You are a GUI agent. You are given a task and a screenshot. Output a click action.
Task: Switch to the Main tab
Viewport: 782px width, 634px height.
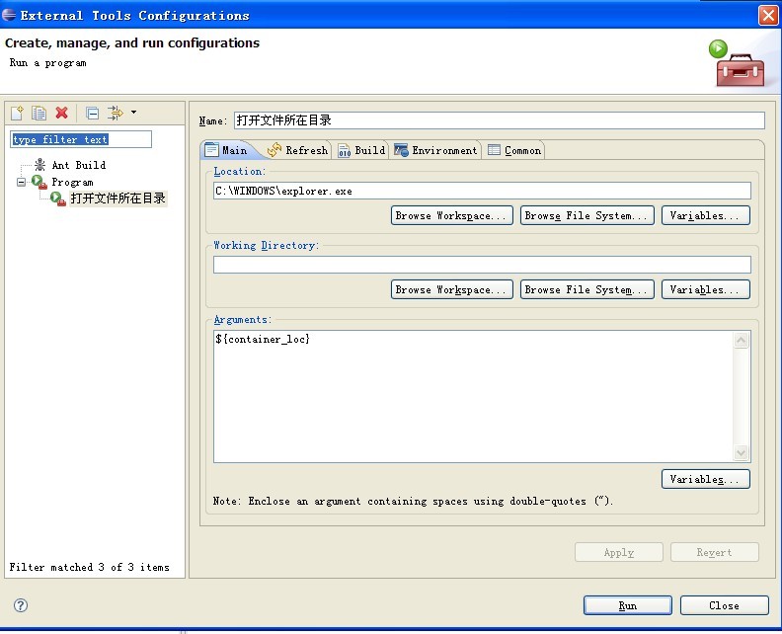pos(226,150)
